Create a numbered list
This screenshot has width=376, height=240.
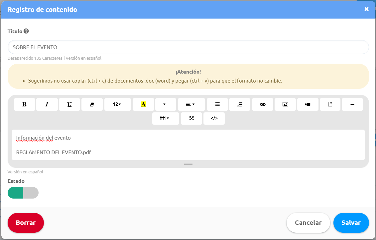coord(240,104)
